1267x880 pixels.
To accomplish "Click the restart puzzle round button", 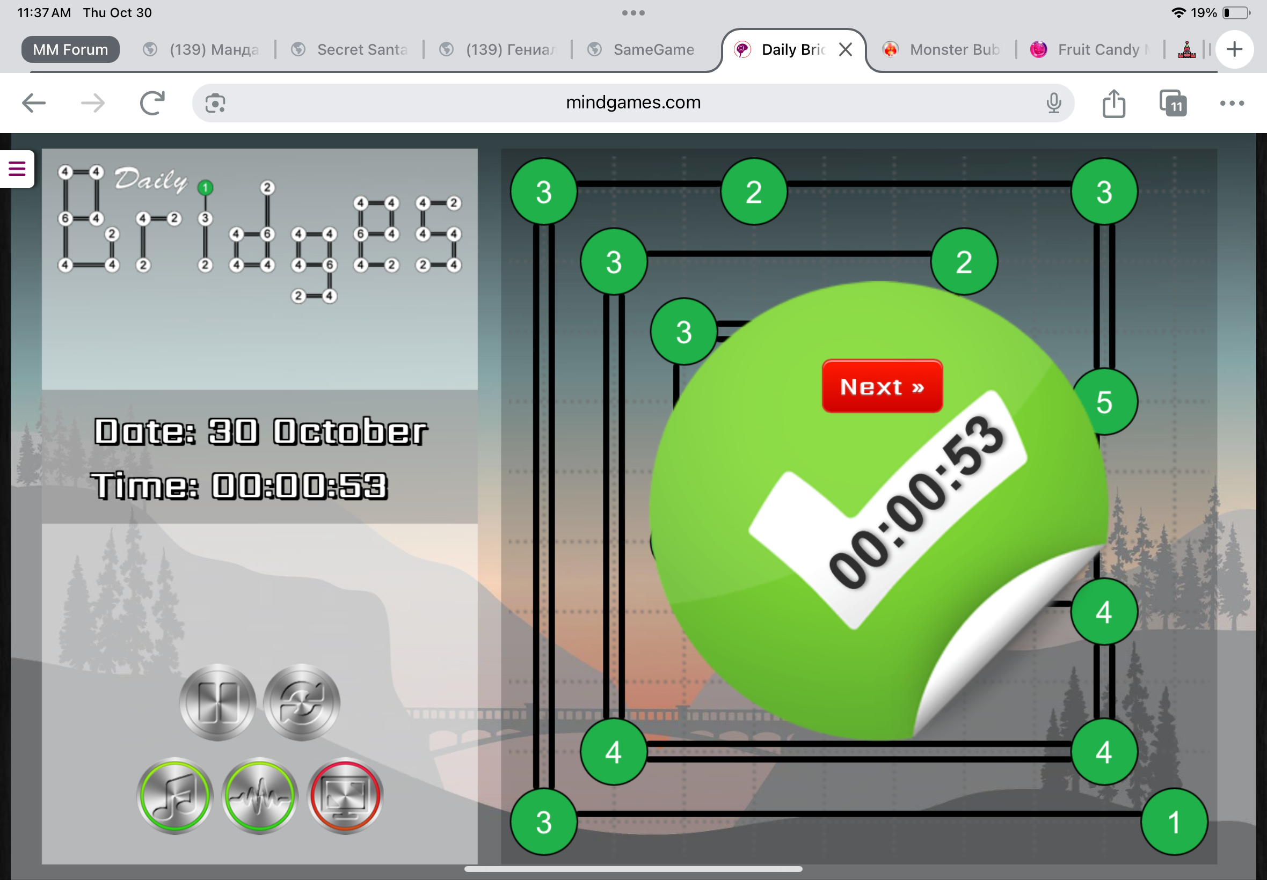I will click(x=301, y=702).
